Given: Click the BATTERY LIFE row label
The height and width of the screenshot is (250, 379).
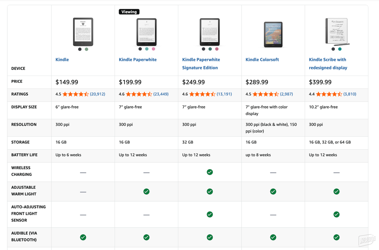Looking at the screenshot, I should (x=24, y=155).
